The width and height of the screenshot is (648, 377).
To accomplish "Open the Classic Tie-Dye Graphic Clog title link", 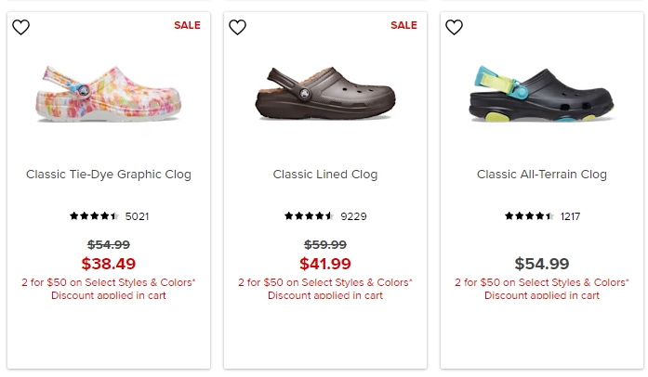I will [x=109, y=175].
